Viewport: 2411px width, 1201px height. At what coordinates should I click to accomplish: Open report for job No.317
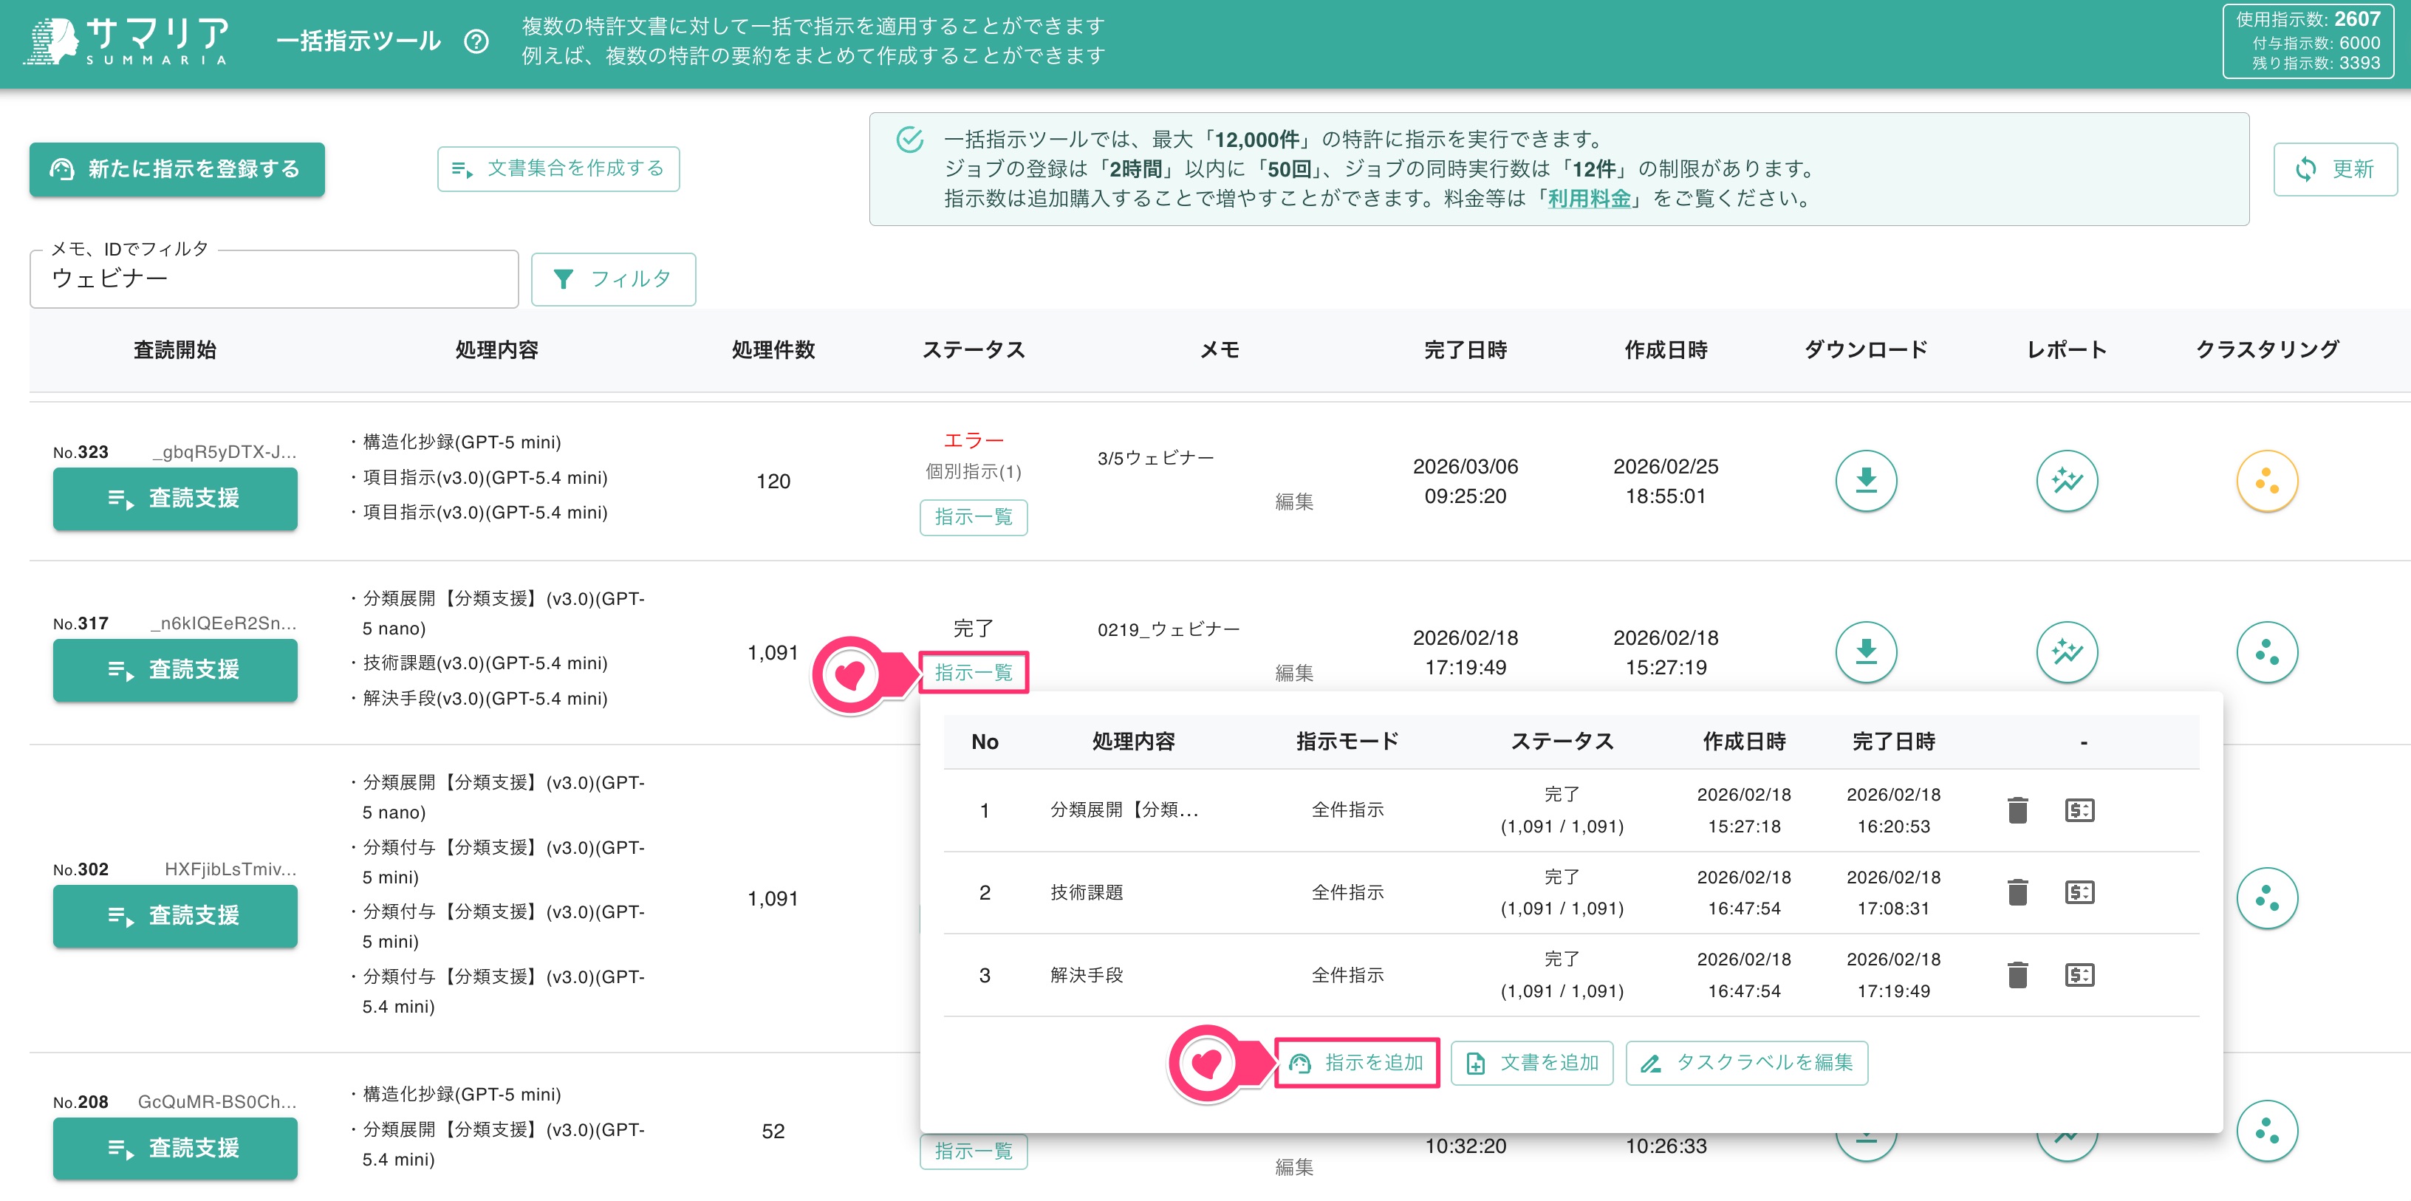point(2067,652)
